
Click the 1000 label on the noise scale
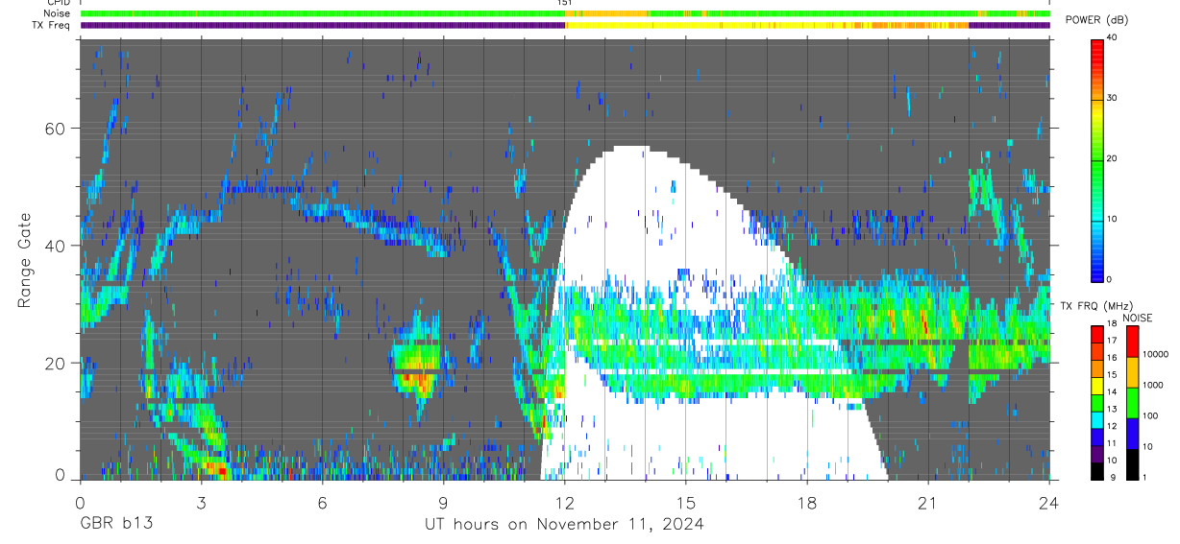pyautogui.click(x=1151, y=385)
